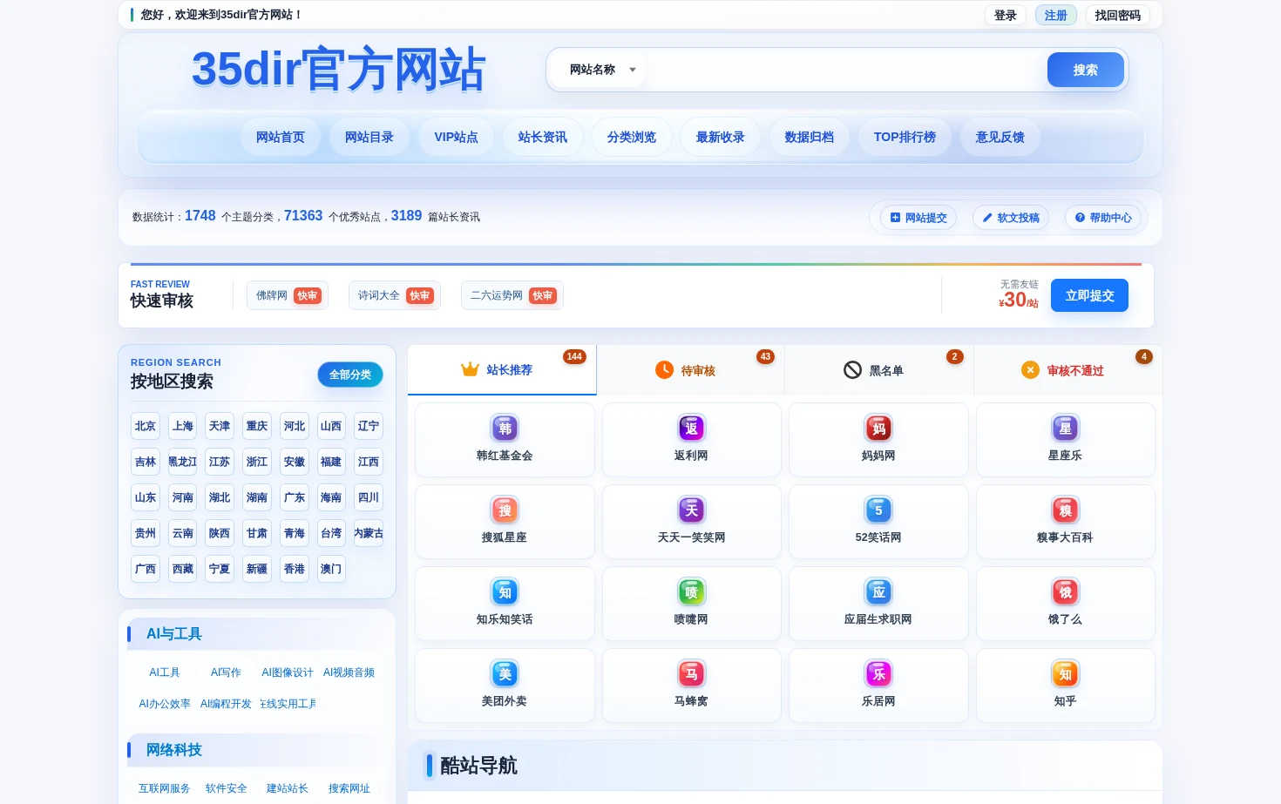The height and width of the screenshot is (804, 1281).
Task: Select the 澳门 region
Action: tap(331, 569)
